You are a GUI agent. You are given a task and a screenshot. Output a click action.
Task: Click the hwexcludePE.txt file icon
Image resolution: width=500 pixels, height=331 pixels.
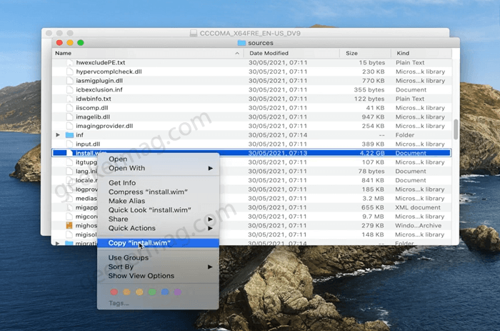(69, 63)
